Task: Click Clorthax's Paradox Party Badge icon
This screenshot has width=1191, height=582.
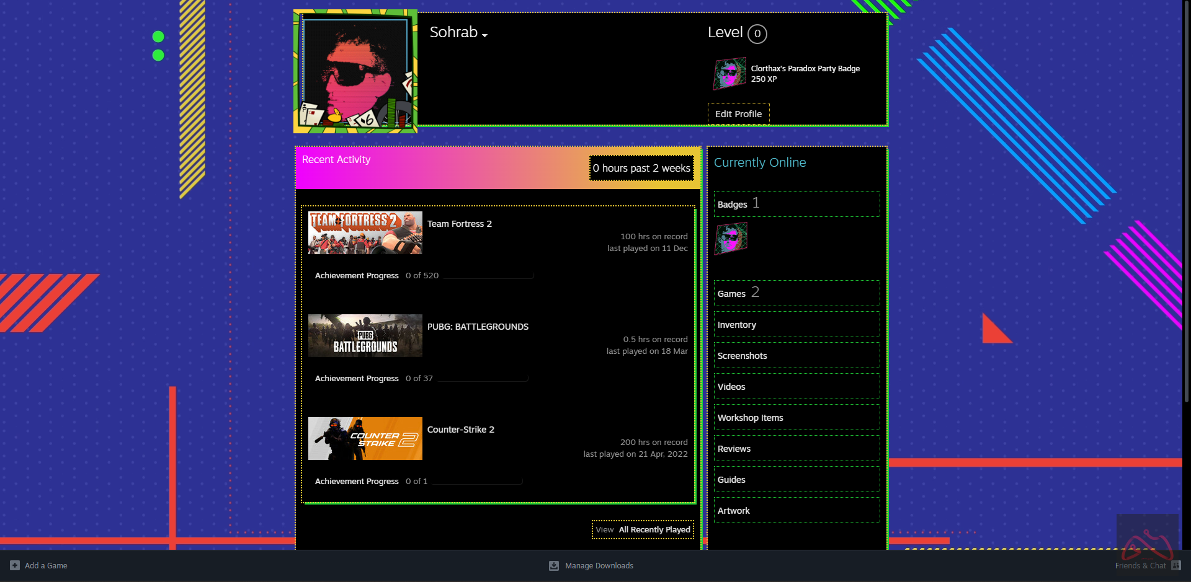Action: (729, 74)
